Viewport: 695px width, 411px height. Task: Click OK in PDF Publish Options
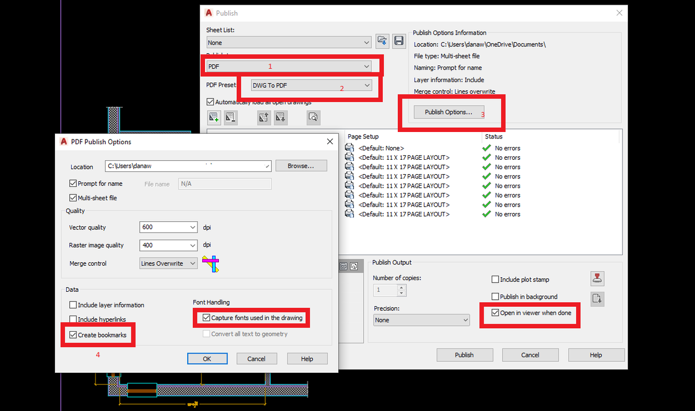click(207, 359)
